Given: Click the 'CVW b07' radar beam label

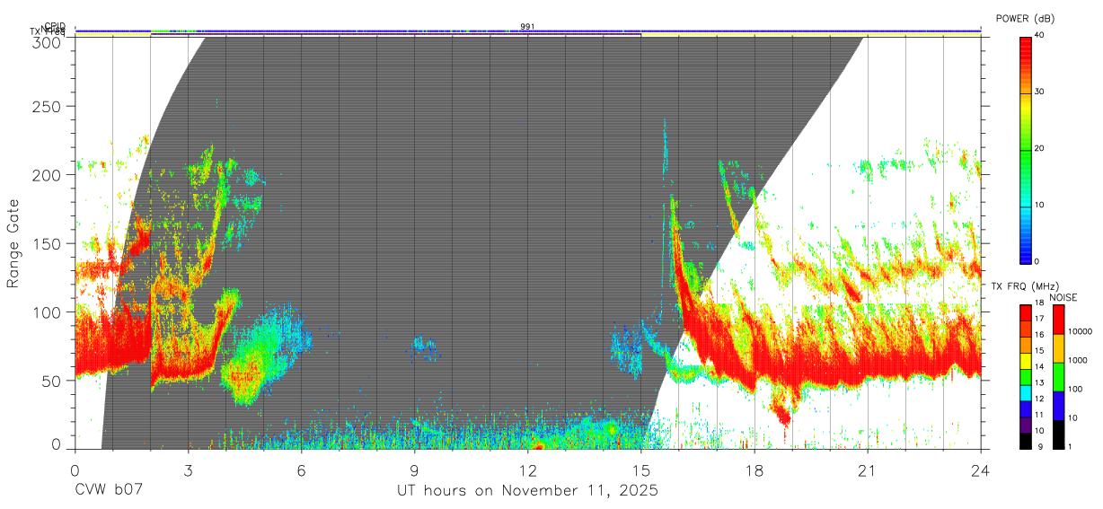Looking at the screenshot, I should click(108, 490).
